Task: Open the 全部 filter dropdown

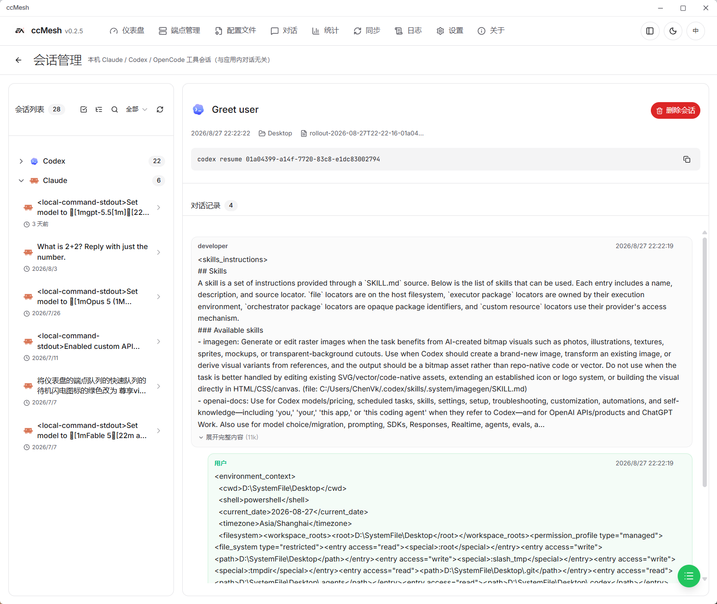Action: point(136,110)
